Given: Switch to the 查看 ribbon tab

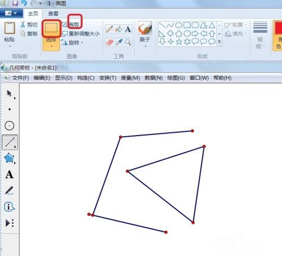Looking at the screenshot, I should tap(53, 14).
